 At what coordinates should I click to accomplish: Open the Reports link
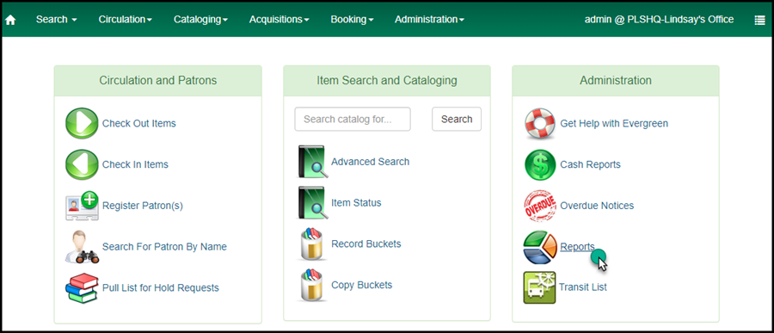tap(578, 247)
